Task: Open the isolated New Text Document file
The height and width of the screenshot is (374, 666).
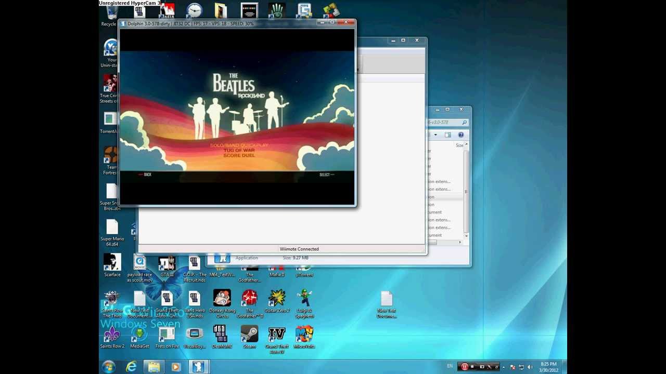Action: coord(387,304)
